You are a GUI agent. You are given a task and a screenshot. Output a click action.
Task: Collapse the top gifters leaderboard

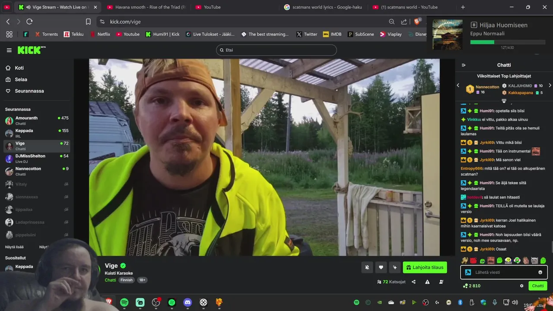pyautogui.click(x=504, y=101)
